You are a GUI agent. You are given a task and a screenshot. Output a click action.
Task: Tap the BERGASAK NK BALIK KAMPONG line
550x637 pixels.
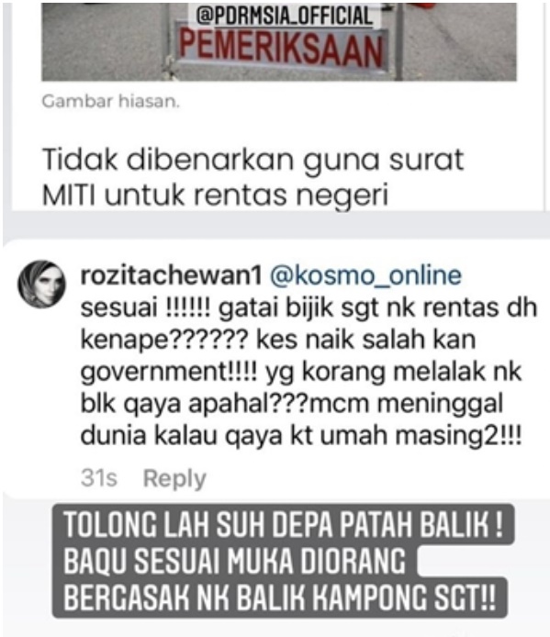(x=280, y=598)
